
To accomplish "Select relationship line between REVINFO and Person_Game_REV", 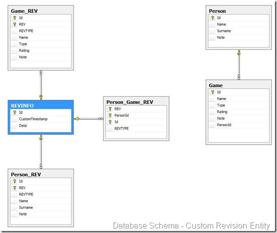I will (88, 119).
